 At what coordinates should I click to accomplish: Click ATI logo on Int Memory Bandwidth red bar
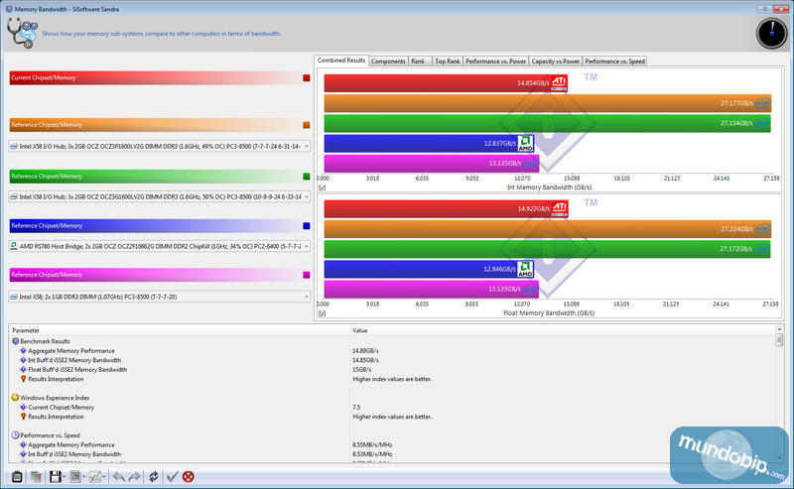[x=559, y=83]
